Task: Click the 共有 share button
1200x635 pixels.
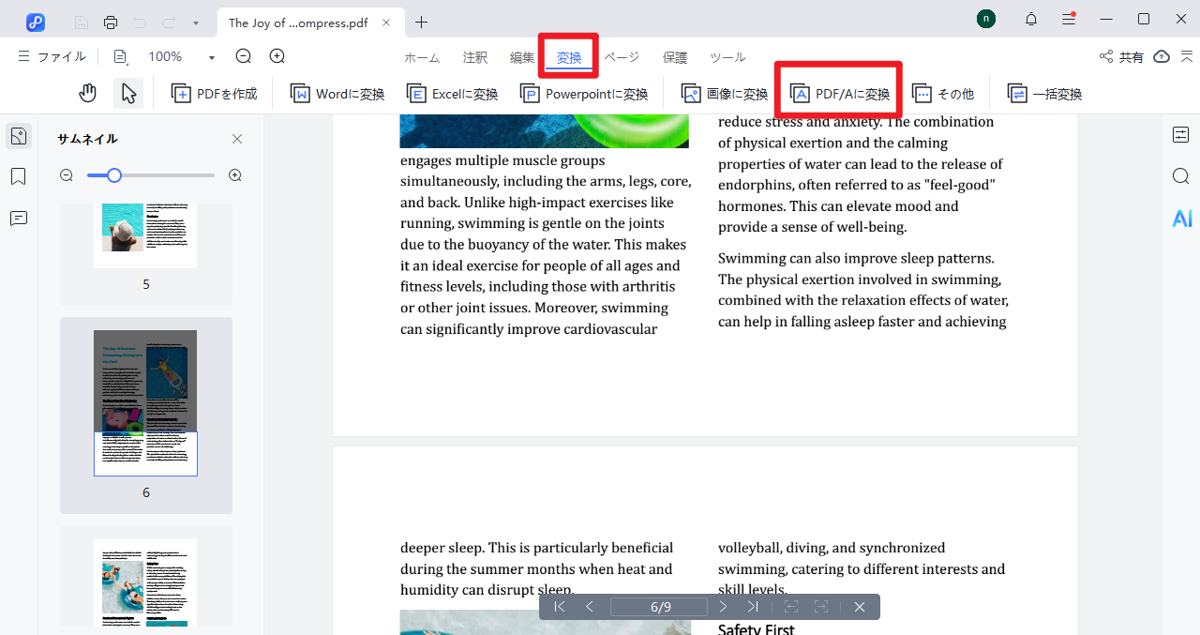Action: [x=1121, y=56]
